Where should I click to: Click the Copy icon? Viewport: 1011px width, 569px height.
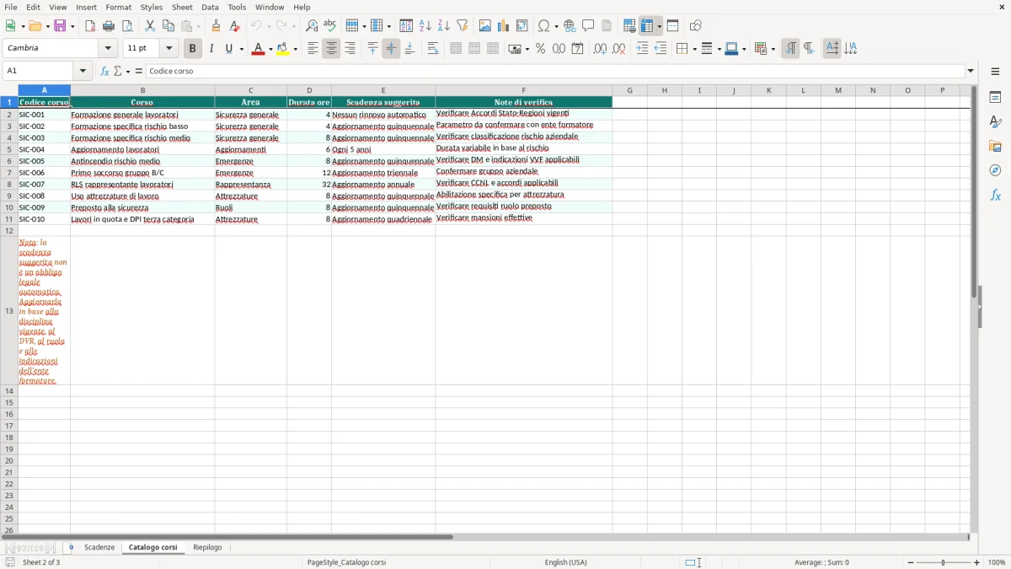pos(168,26)
